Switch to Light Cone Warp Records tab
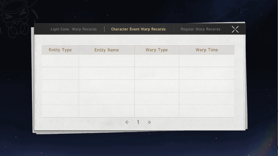Screen dimensions: 278x156 coord(74,29)
